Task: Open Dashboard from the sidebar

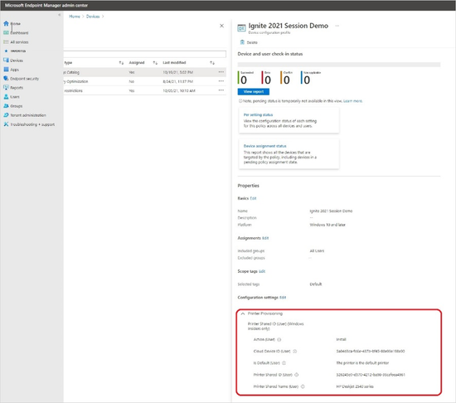Action: [x=16, y=33]
